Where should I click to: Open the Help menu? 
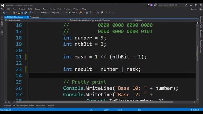84,9
